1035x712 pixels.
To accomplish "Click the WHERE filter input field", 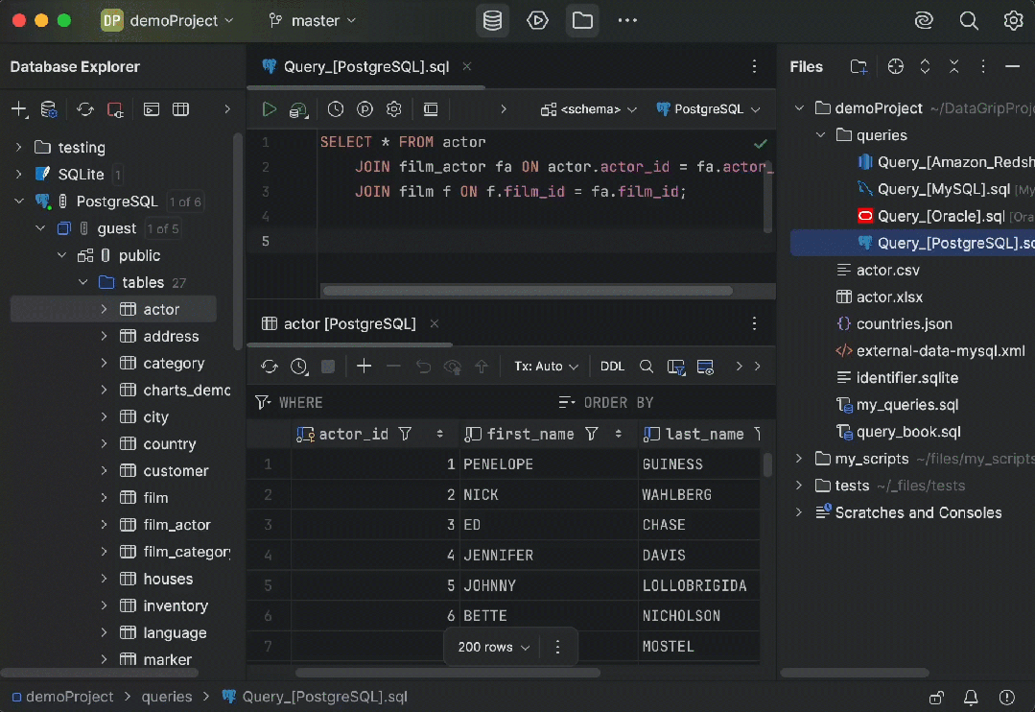I will tap(403, 402).
